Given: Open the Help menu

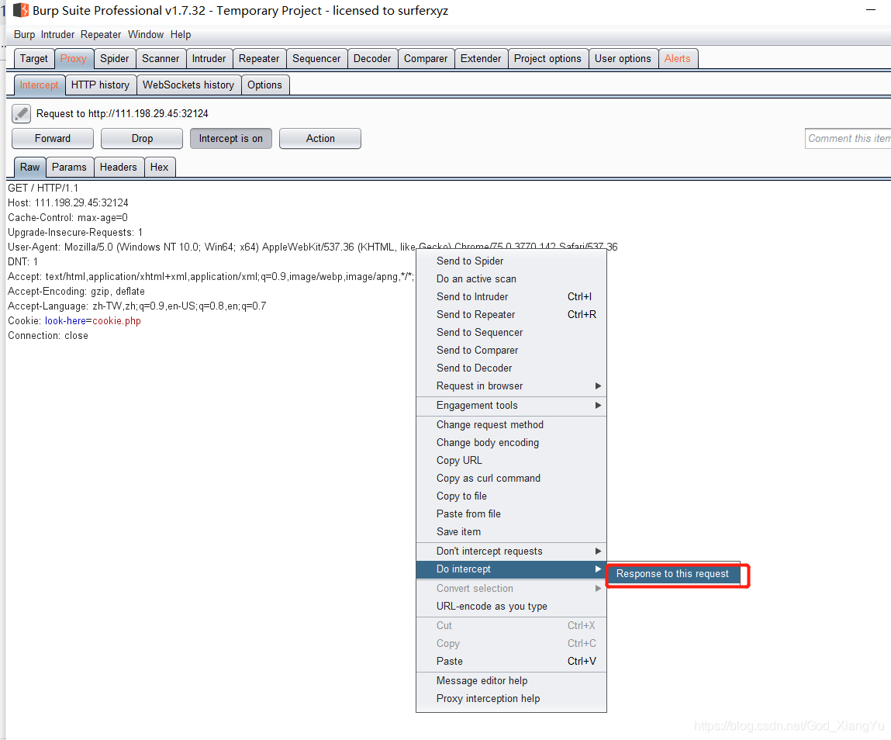Looking at the screenshot, I should point(181,35).
